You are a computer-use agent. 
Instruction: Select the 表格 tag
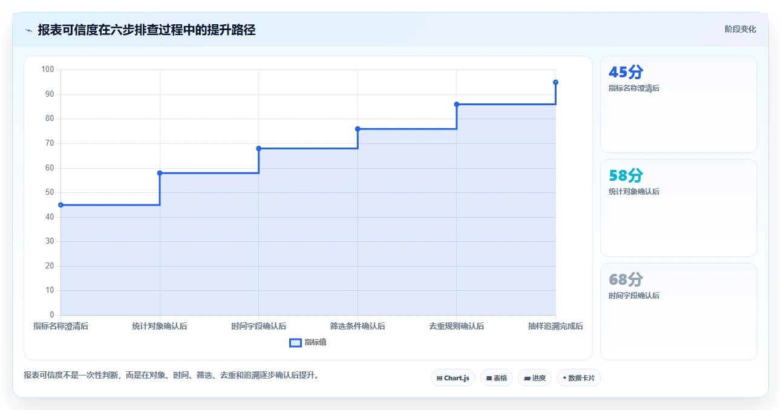click(x=497, y=378)
